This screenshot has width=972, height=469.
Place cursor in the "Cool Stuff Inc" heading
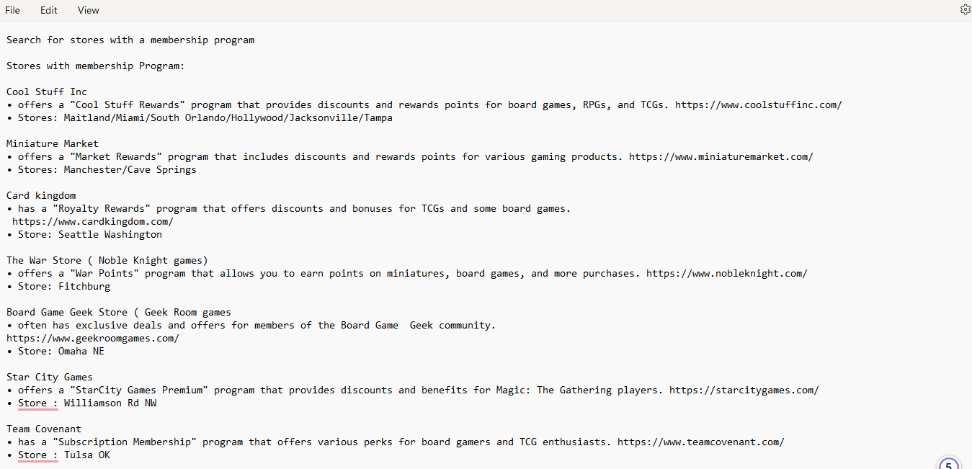(47, 92)
